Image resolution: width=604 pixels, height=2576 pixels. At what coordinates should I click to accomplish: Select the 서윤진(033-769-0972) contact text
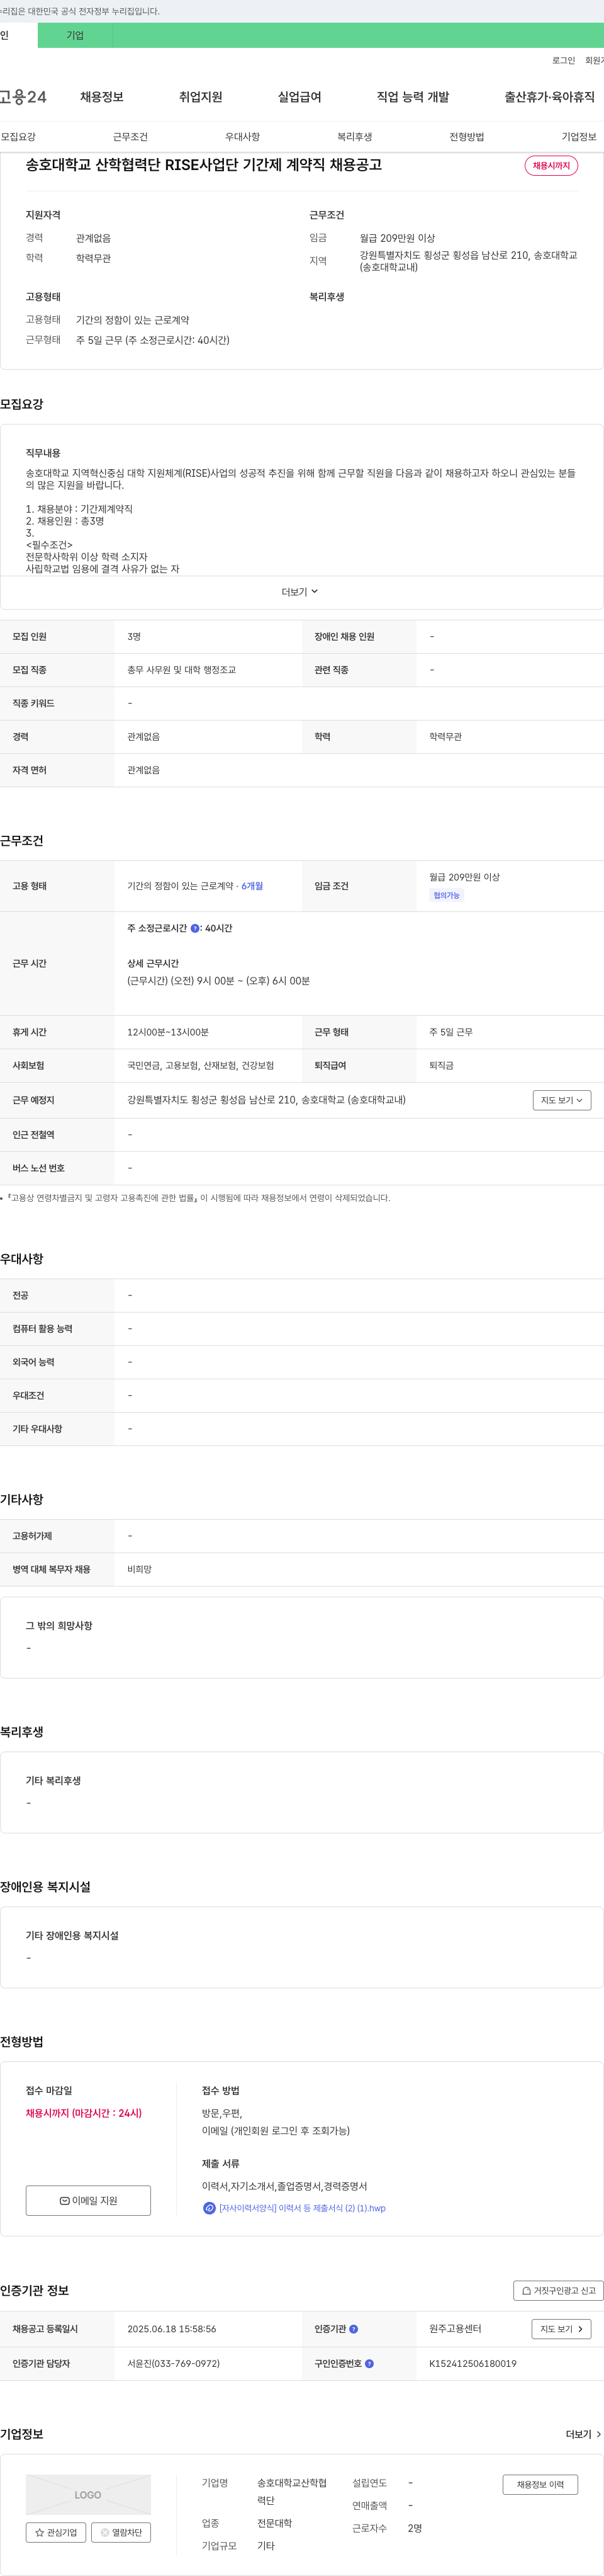tap(174, 2364)
